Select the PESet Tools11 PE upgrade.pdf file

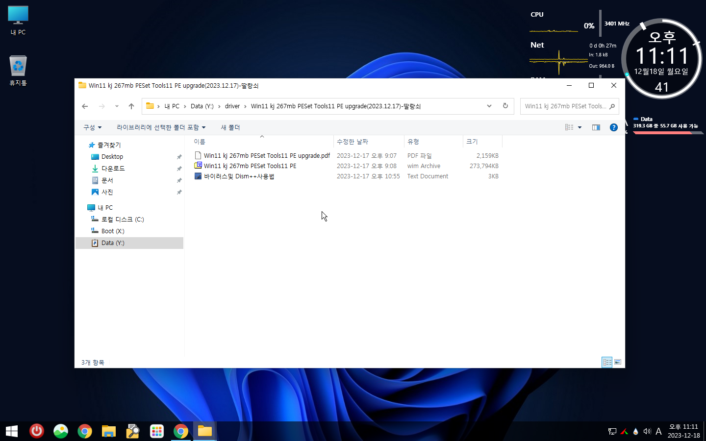(x=267, y=156)
